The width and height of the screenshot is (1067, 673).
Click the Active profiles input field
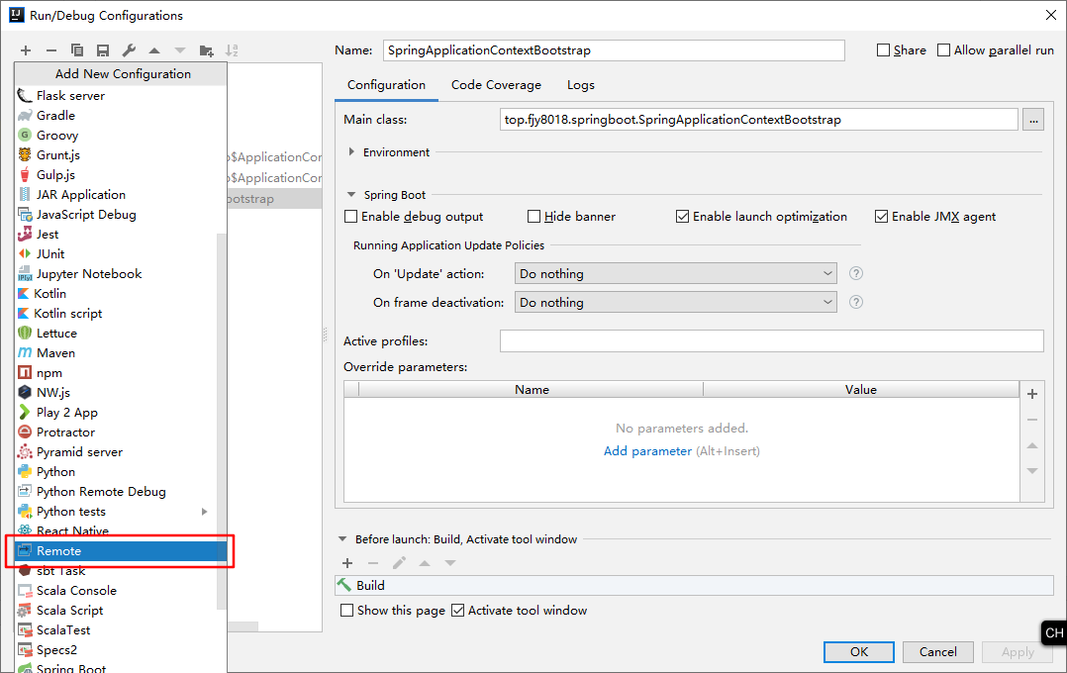tap(771, 341)
